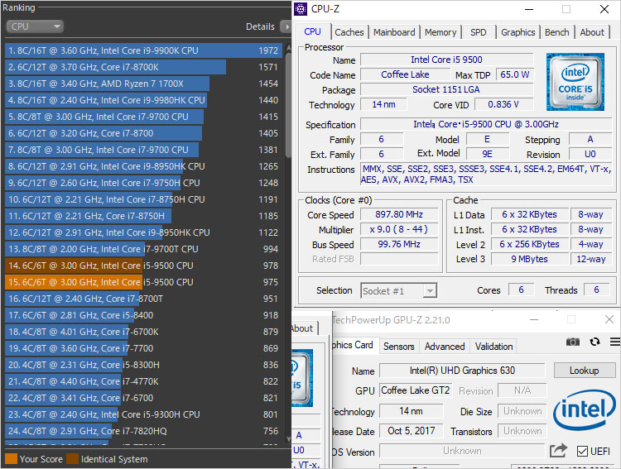Open the GPU-Z hamburger menu icon
Image resolution: width=621 pixels, height=469 pixels.
point(615,342)
